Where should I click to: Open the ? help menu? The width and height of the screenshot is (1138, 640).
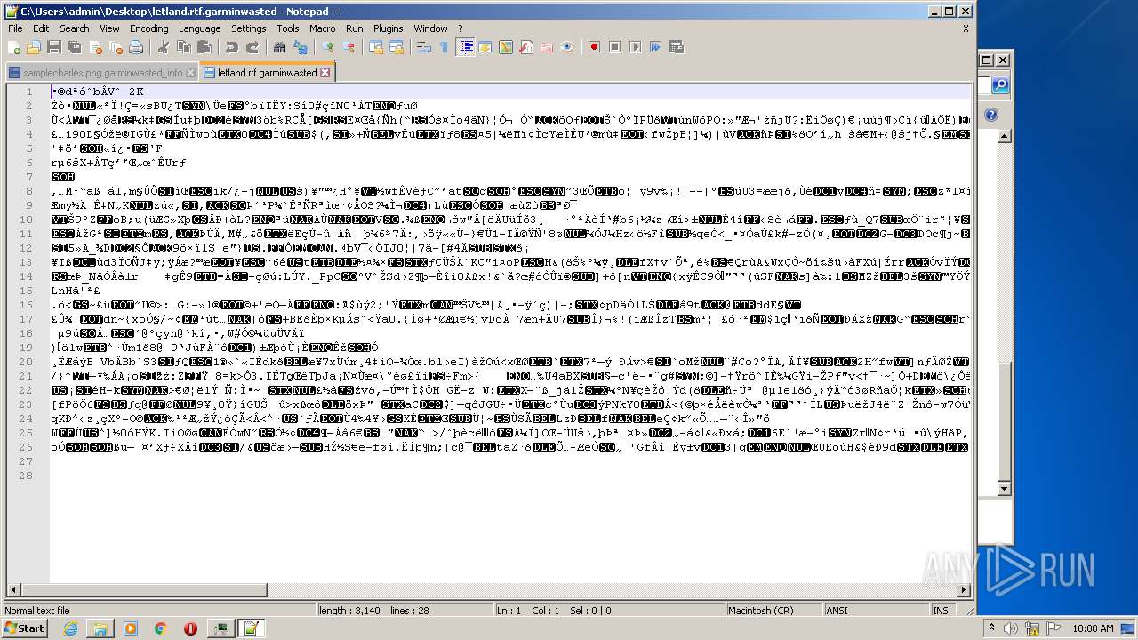(x=461, y=28)
